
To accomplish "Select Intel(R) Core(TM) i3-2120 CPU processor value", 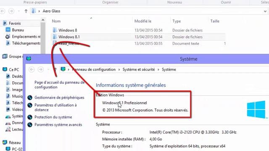I will pyautogui.click(x=193, y=132).
